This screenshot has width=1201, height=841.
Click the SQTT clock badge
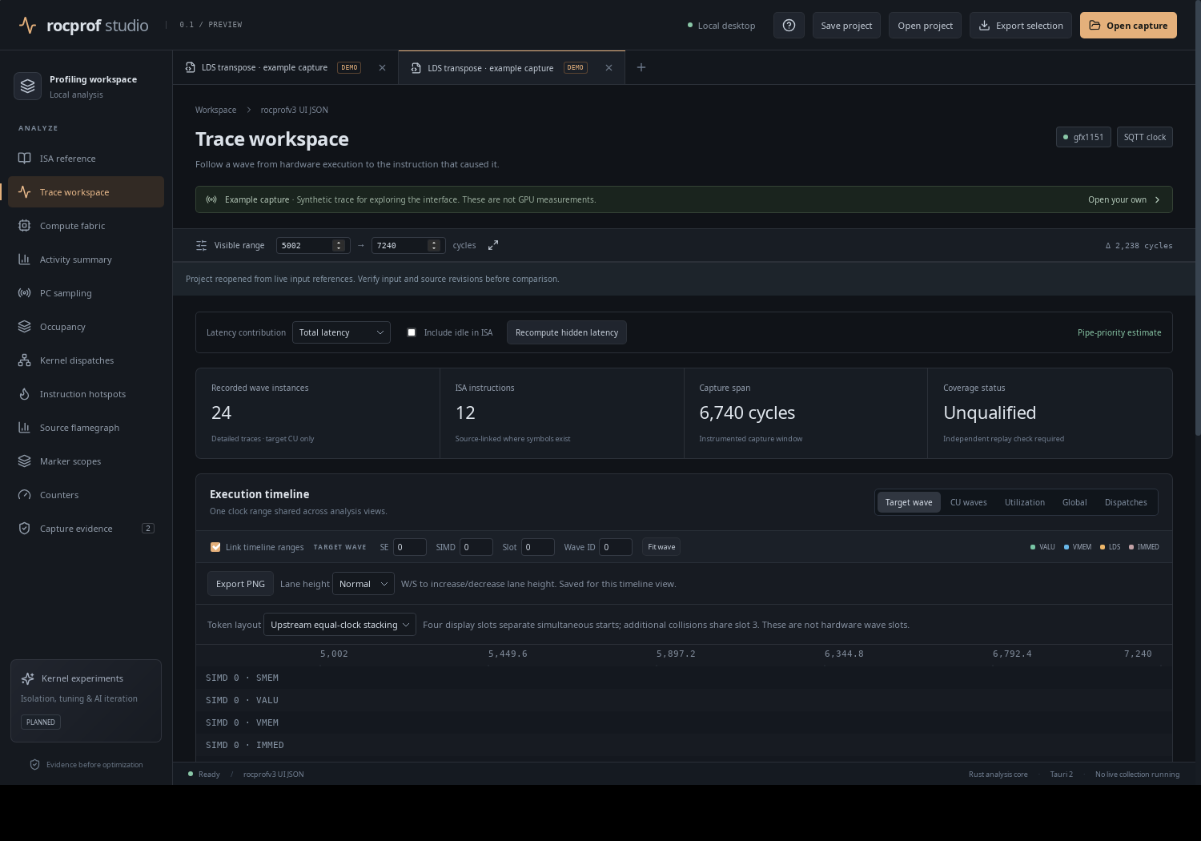(x=1145, y=137)
